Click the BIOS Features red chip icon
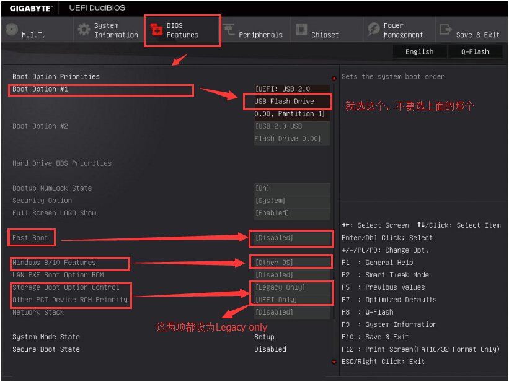The width and height of the screenshot is (509, 382). coord(156,30)
